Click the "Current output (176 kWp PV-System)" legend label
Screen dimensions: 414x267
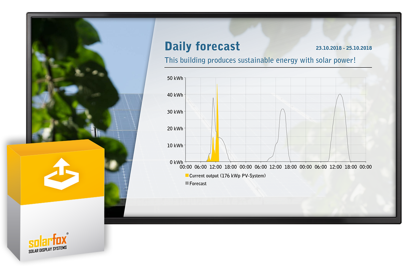point(228,176)
